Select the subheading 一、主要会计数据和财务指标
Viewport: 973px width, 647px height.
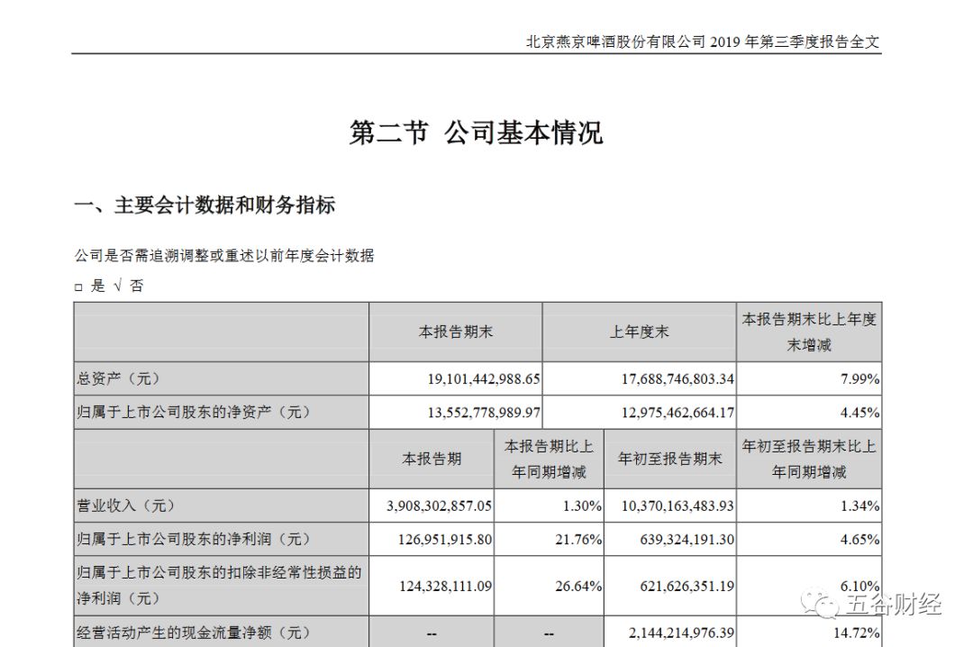click(x=205, y=205)
